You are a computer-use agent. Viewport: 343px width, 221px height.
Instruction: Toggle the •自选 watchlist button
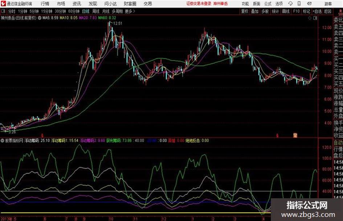coord(317,11)
